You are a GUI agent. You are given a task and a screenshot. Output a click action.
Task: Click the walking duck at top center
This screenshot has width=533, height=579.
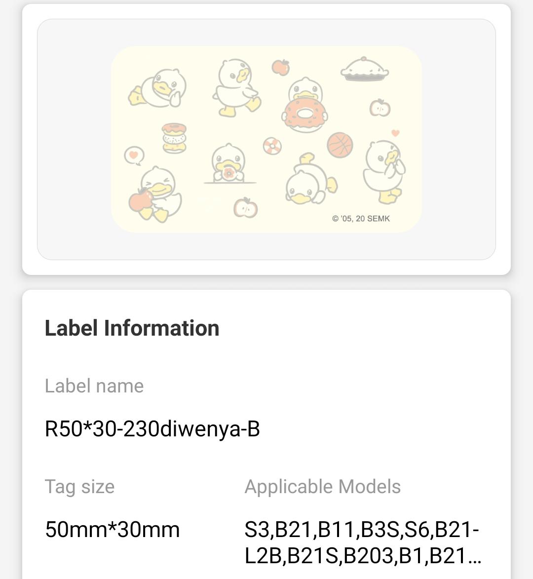click(236, 87)
